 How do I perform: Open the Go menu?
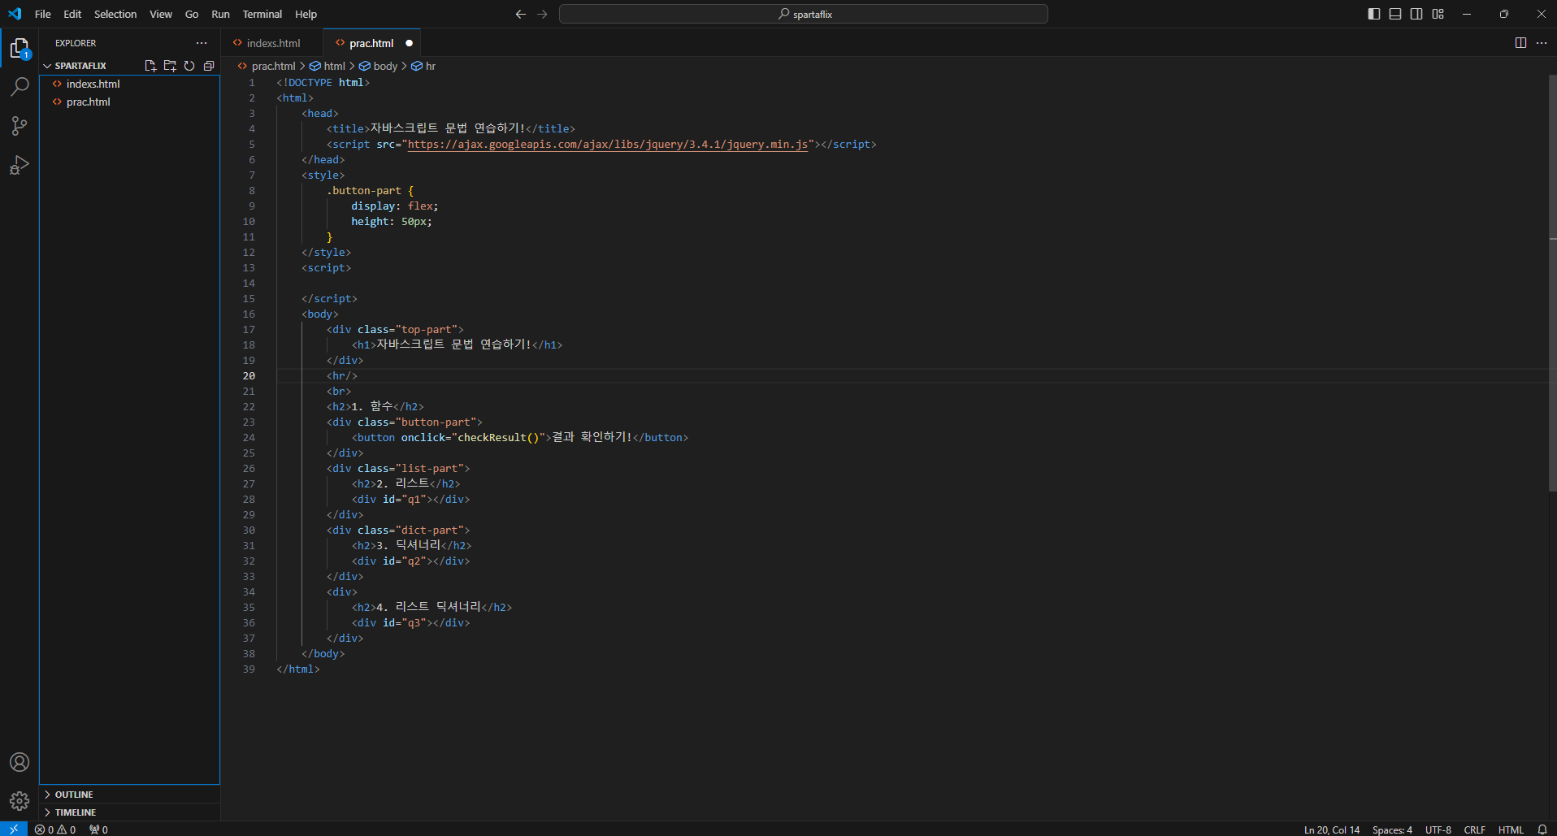(x=192, y=14)
